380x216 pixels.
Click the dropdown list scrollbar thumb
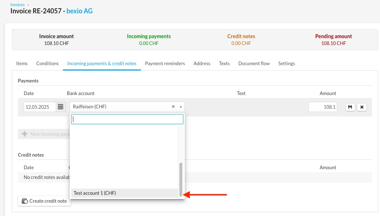(181, 180)
